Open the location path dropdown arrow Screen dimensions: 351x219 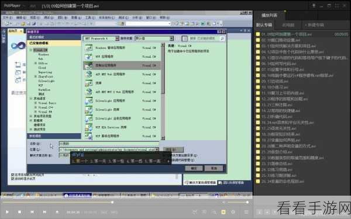point(157,150)
